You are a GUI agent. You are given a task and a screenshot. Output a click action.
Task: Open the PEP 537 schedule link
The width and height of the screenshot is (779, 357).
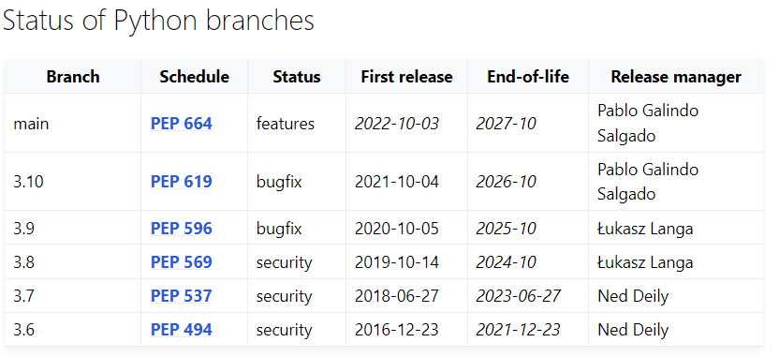pos(182,296)
